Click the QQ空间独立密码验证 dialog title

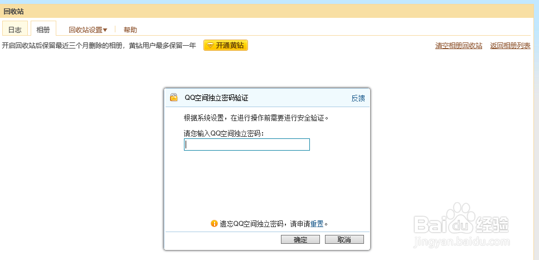coord(217,98)
